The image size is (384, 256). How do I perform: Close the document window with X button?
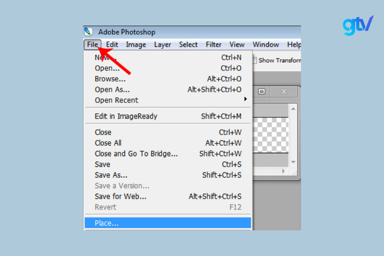(284, 92)
